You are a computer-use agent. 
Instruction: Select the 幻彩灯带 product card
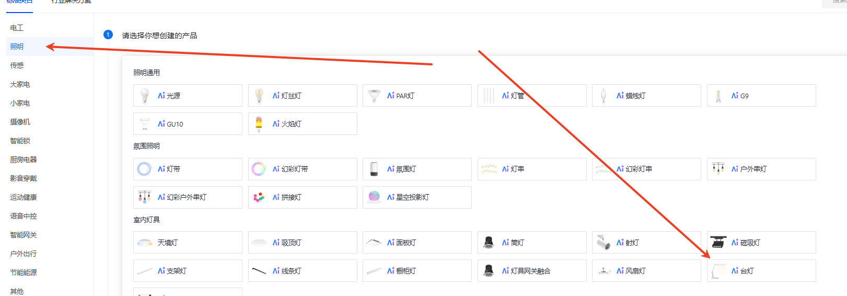point(303,169)
